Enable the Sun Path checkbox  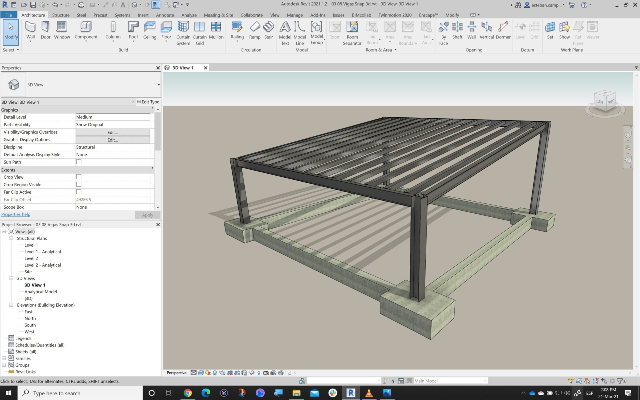click(x=79, y=162)
